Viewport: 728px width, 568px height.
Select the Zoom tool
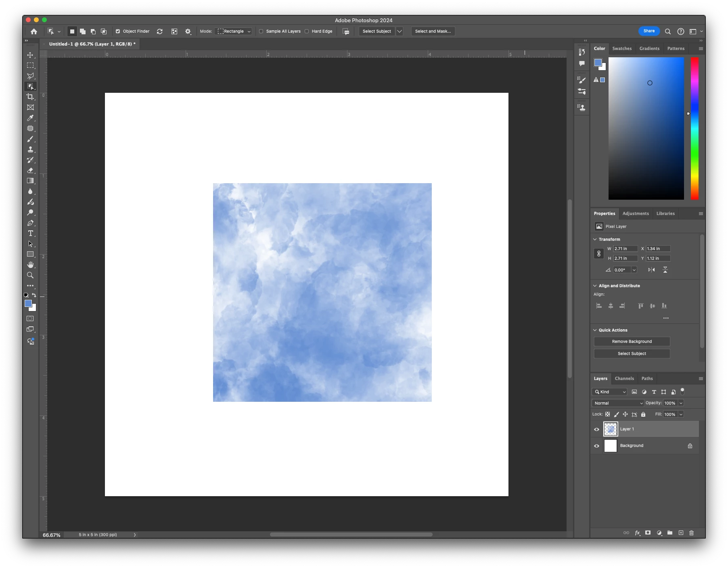click(x=30, y=275)
